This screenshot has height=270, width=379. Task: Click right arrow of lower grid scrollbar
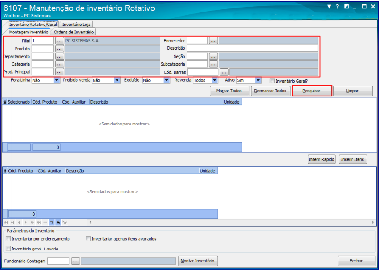tap(373, 222)
